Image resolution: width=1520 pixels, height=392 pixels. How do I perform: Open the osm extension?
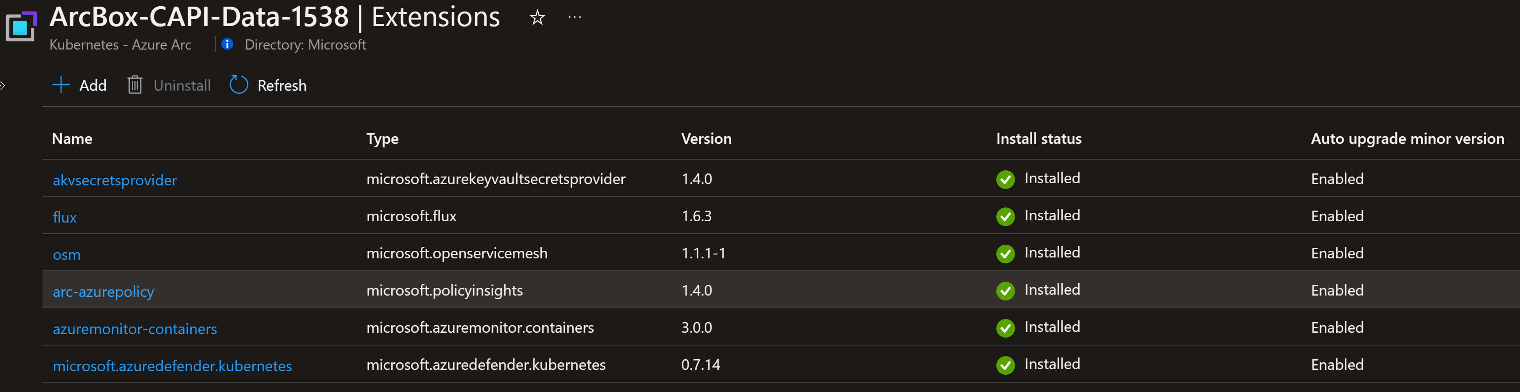click(x=67, y=254)
